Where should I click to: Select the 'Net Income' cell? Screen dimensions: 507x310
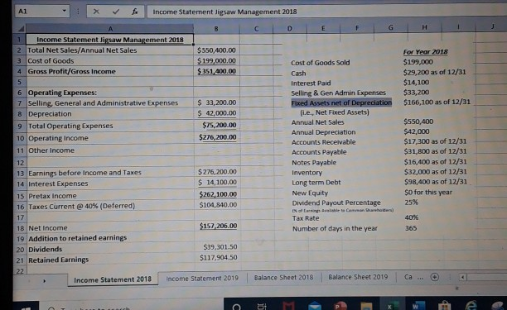(110, 228)
